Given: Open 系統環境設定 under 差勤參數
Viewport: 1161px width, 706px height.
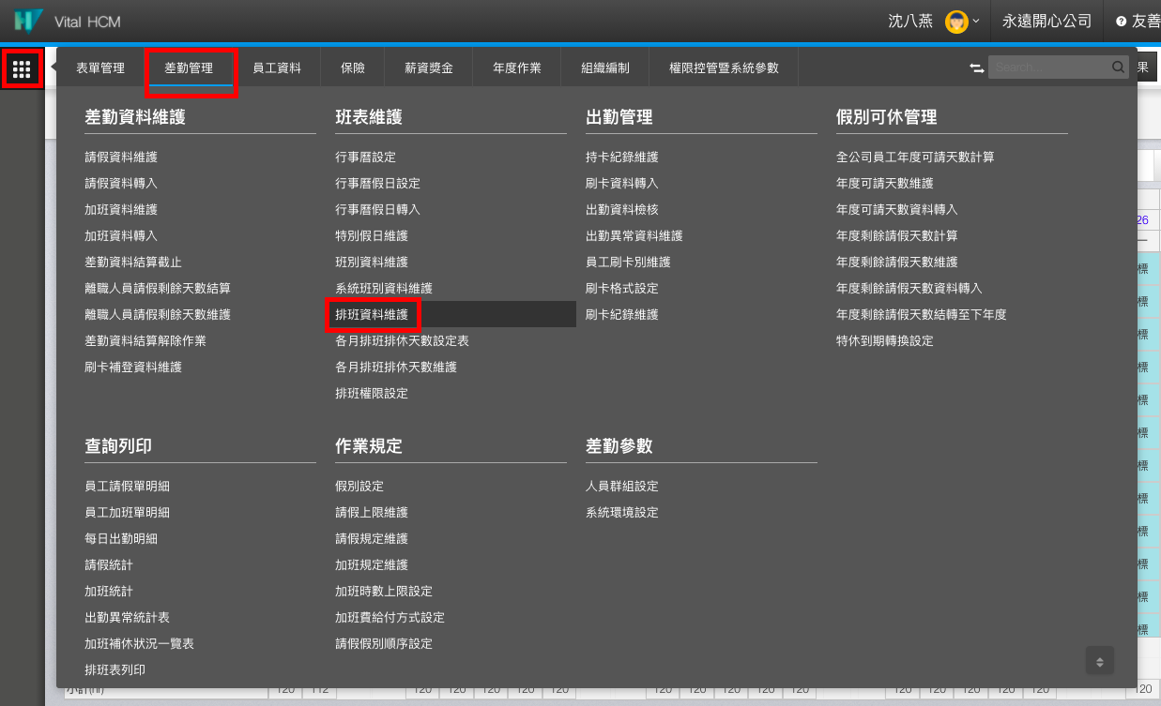Looking at the screenshot, I should 621,513.
